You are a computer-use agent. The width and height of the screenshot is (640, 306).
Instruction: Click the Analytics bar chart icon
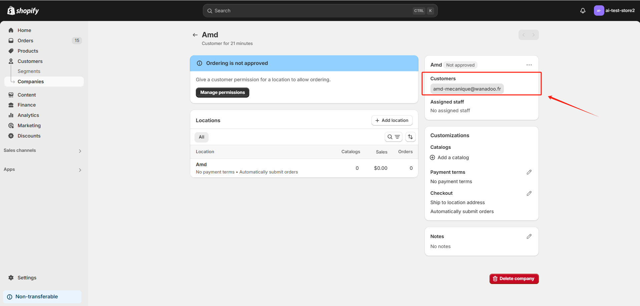point(11,115)
